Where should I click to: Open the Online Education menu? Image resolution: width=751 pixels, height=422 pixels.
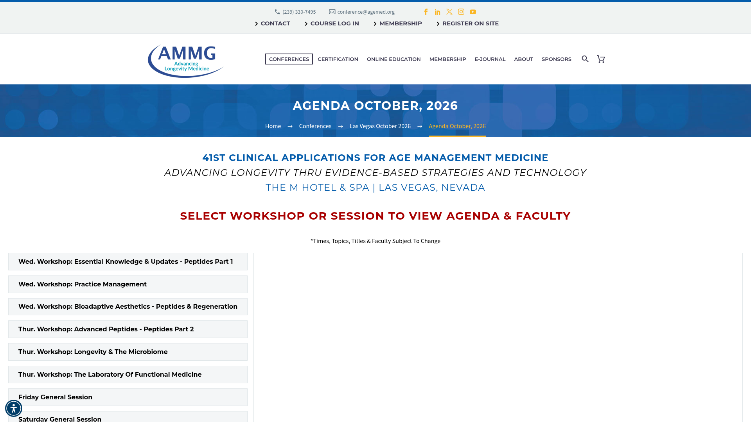pyautogui.click(x=394, y=59)
